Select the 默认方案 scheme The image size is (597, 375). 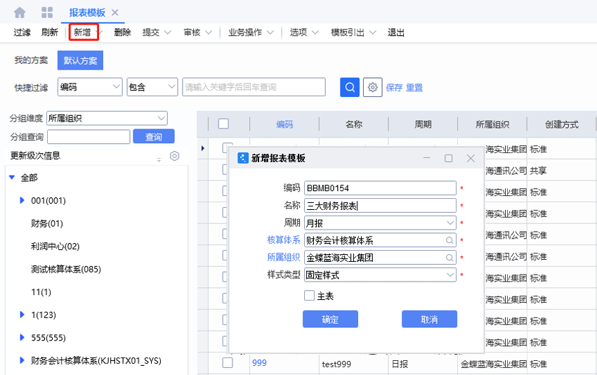pos(80,60)
